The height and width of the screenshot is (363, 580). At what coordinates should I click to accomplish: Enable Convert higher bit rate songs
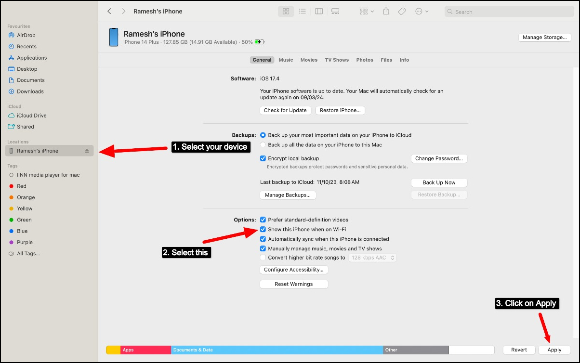click(263, 258)
